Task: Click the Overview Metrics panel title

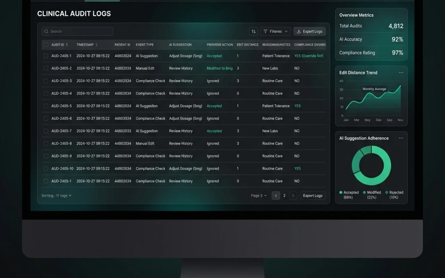Action: pyautogui.click(x=356, y=15)
